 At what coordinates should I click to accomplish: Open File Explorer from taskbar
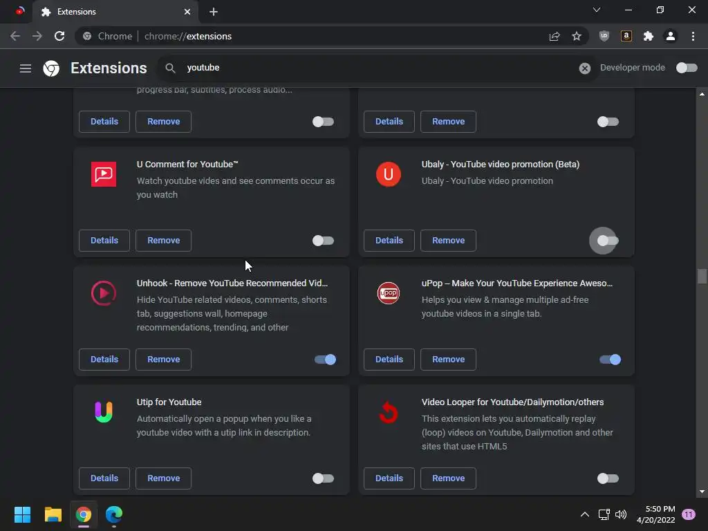pos(53,514)
